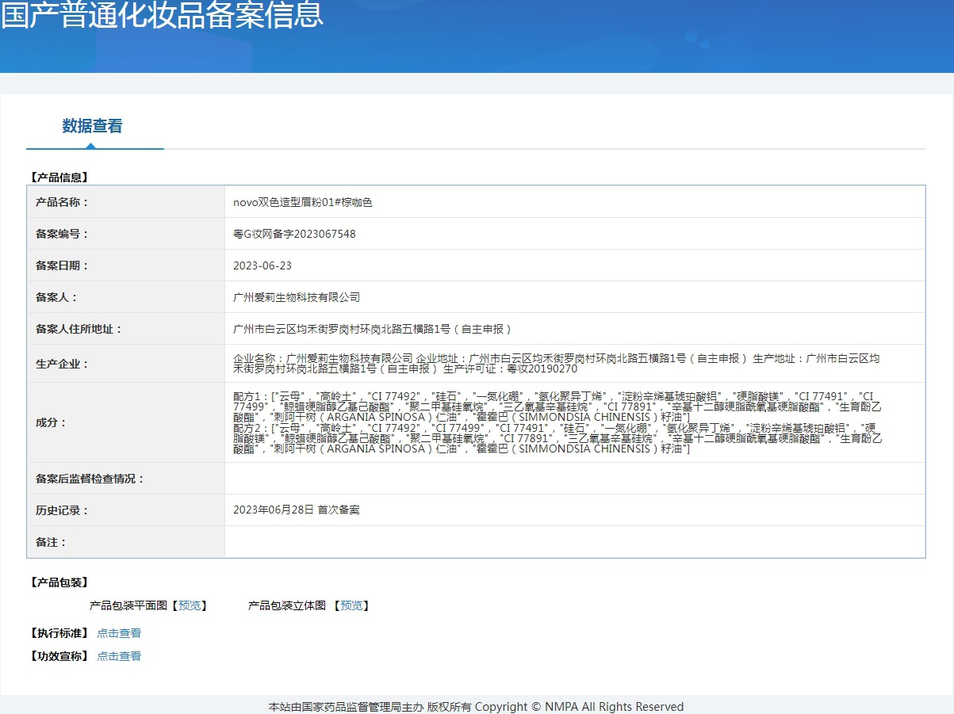Image resolution: width=954 pixels, height=714 pixels.
Task: Select the filing date 2023-06-23
Action: [x=262, y=265]
